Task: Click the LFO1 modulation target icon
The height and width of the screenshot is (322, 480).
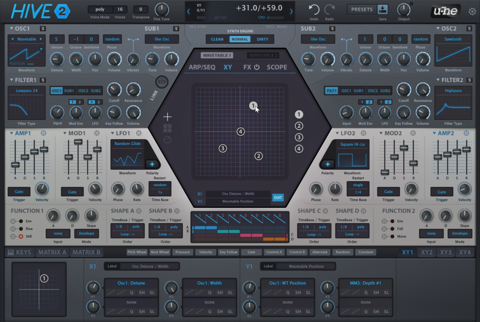Action: 139,133
